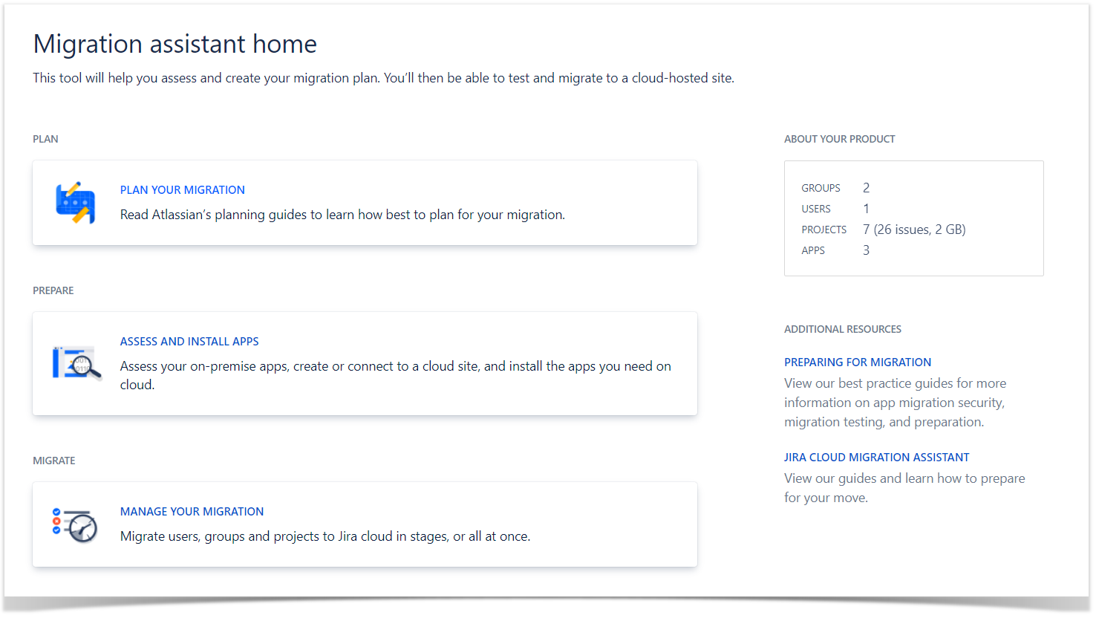Open the PREPARING FOR MIGRATION resource link
The height and width of the screenshot is (618, 1099).
tap(858, 362)
